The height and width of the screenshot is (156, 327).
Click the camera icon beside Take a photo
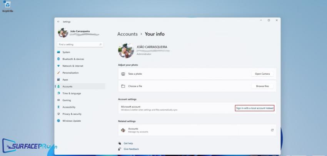pos(123,74)
